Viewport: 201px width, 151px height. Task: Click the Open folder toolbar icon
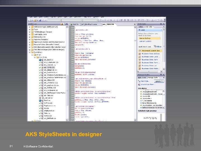coord(35,20)
